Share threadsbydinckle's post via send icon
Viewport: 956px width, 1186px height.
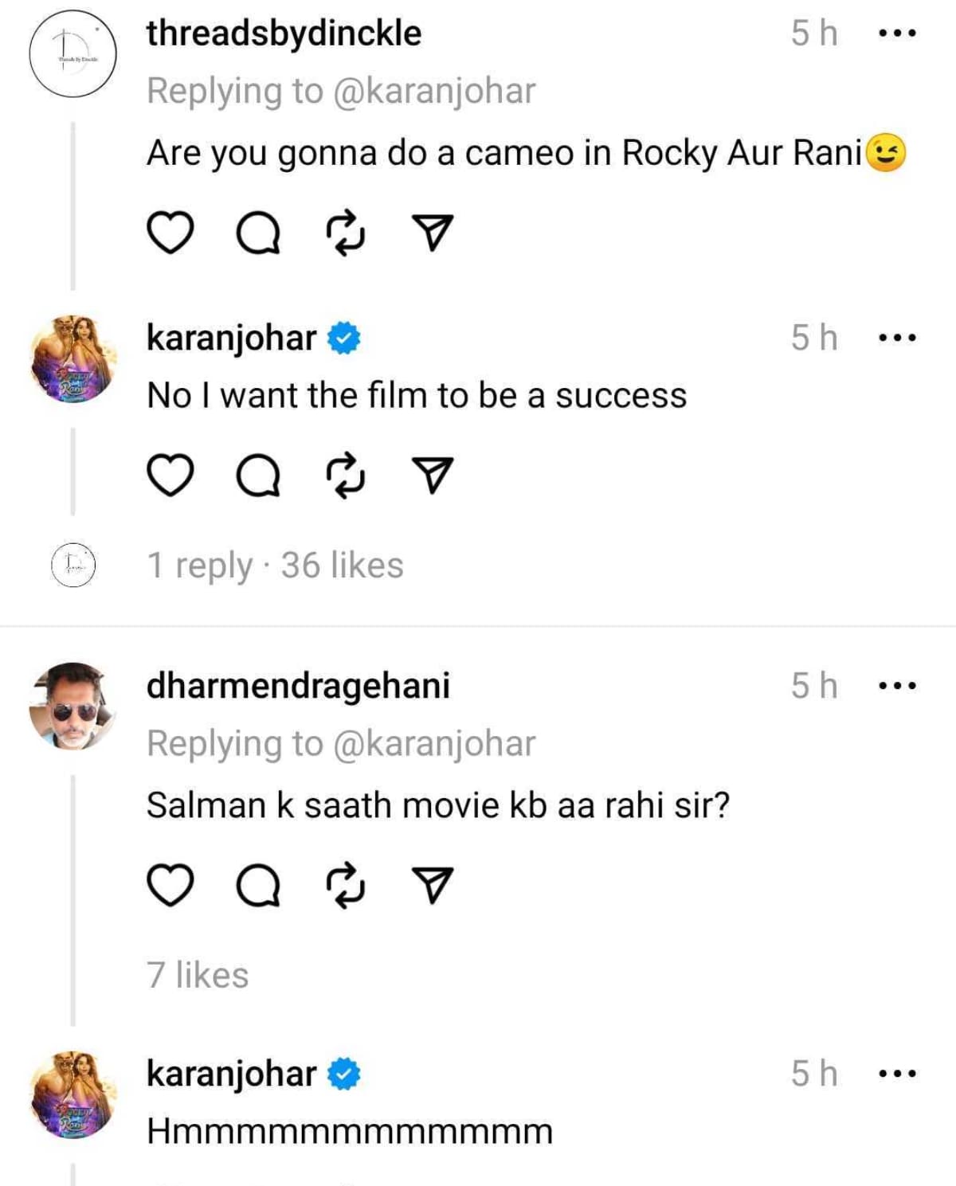[433, 233]
